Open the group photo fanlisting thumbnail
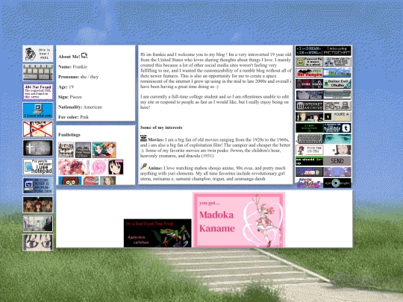The image size is (403, 302). pos(66,150)
